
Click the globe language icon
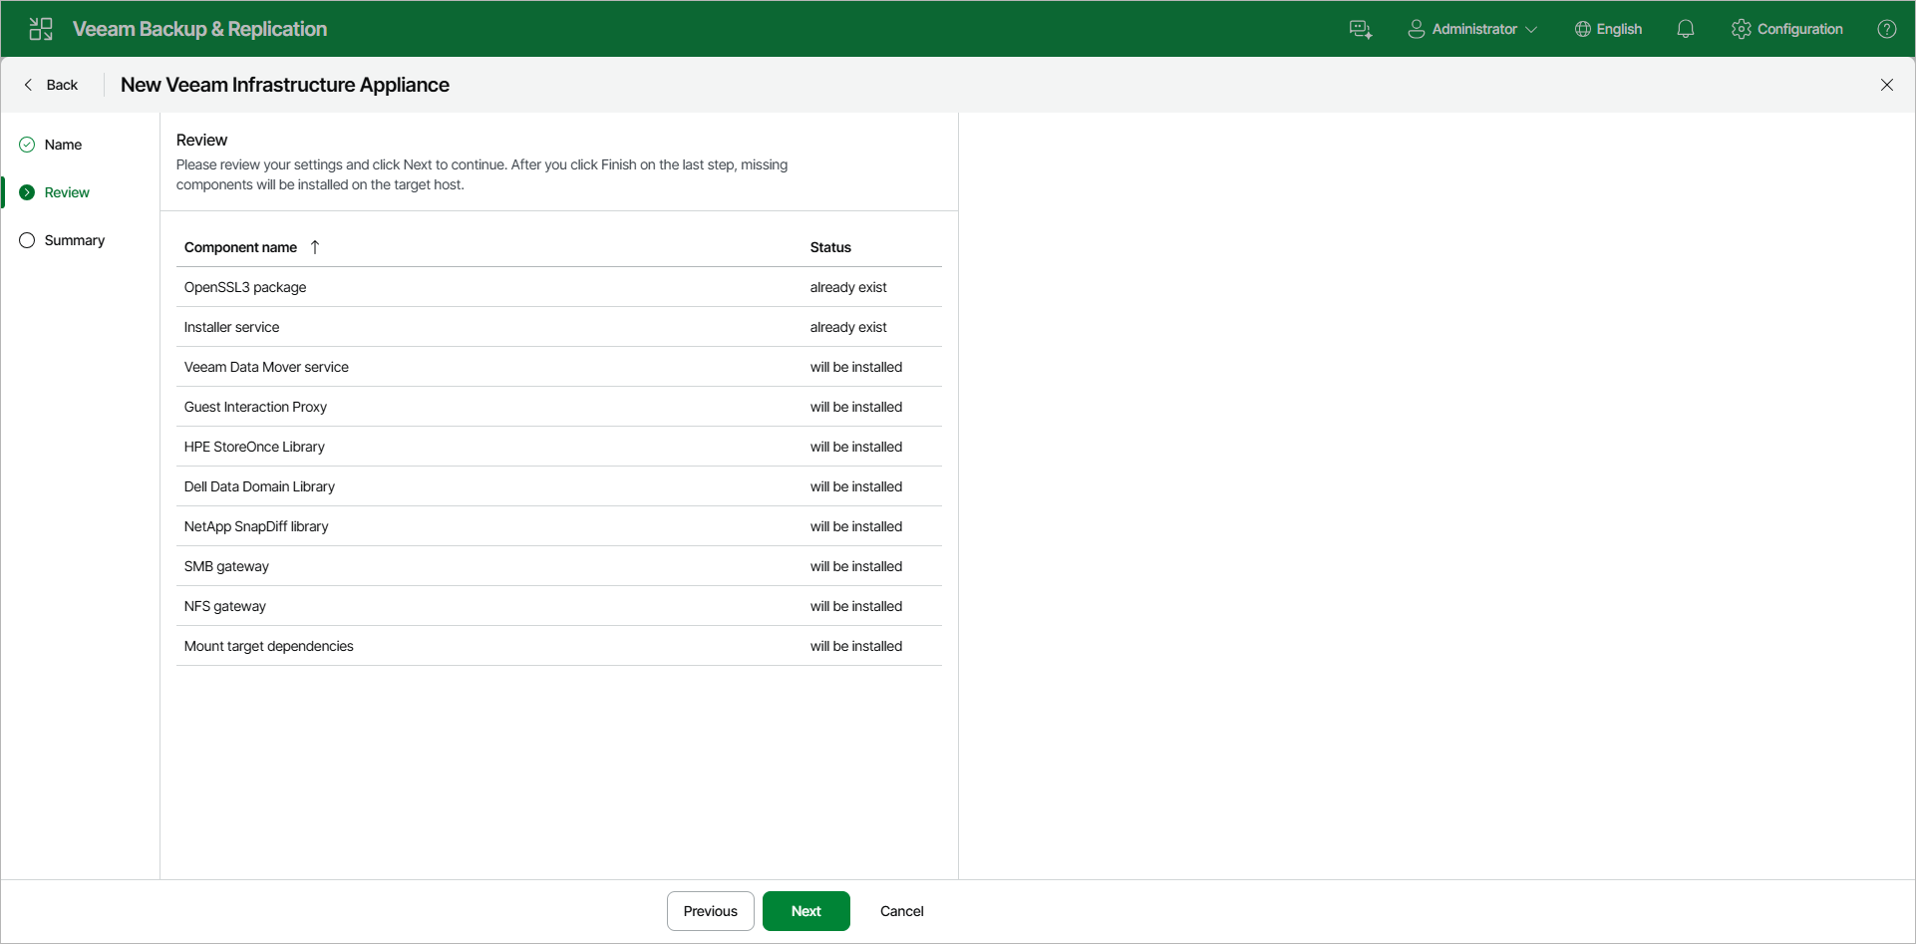click(x=1582, y=29)
